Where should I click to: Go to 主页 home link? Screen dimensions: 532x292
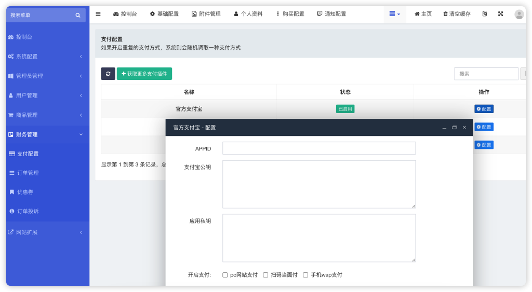tap(423, 14)
